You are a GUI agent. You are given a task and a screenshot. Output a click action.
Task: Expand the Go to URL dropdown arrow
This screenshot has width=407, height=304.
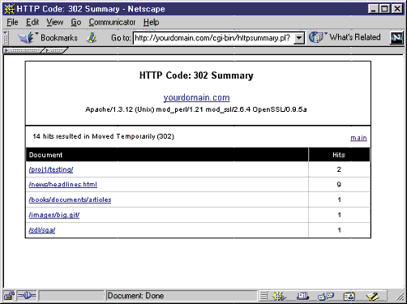point(298,38)
